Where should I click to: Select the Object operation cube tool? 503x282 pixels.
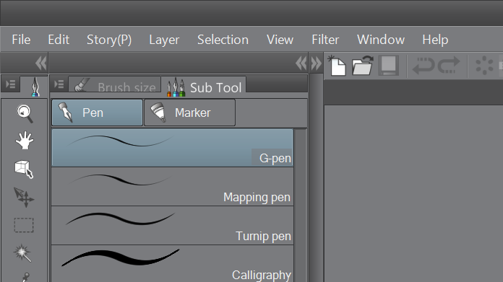coord(24,169)
